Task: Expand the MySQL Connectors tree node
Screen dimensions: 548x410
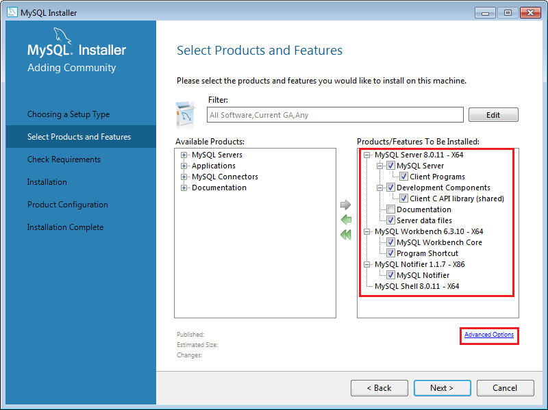Action: coord(184,177)
